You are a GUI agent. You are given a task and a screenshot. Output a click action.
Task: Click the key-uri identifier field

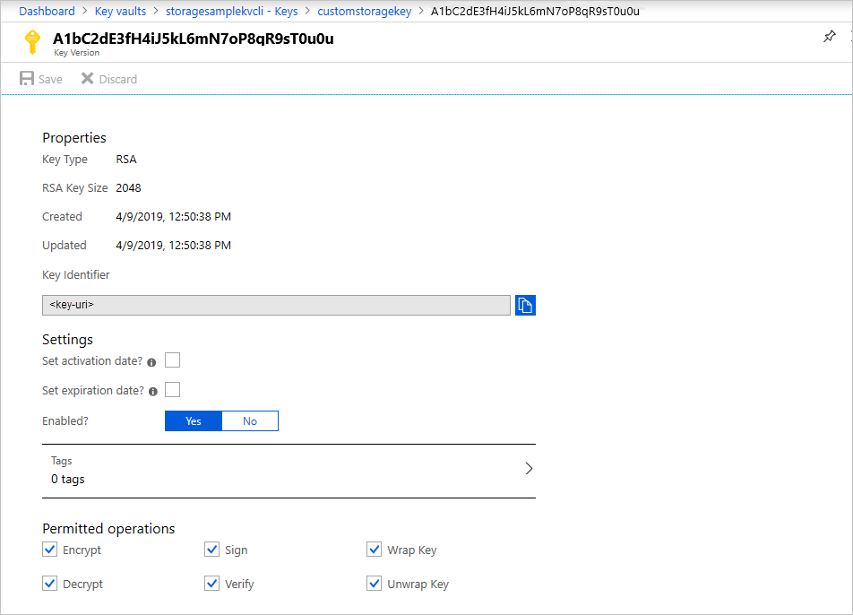point(269,305)
